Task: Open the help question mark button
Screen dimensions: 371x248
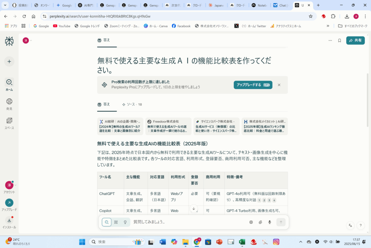Action: (x=360, y=225)
